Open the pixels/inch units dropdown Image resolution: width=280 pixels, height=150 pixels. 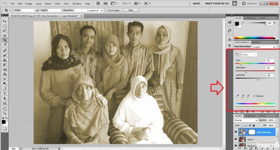(95, 11)
